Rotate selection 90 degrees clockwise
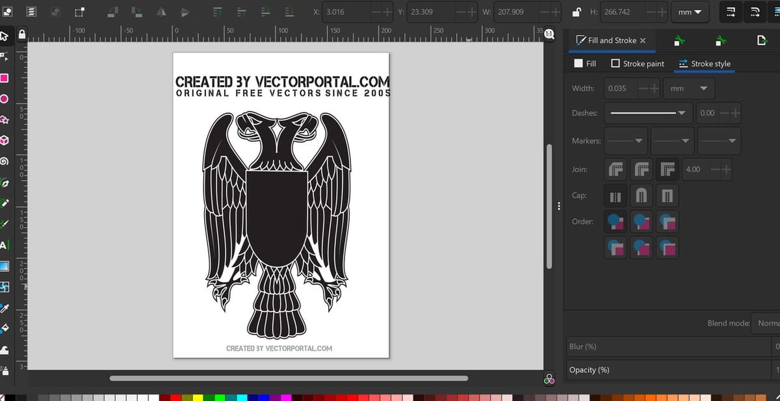This screenshot has height=401, width=780. click(137, 12)
